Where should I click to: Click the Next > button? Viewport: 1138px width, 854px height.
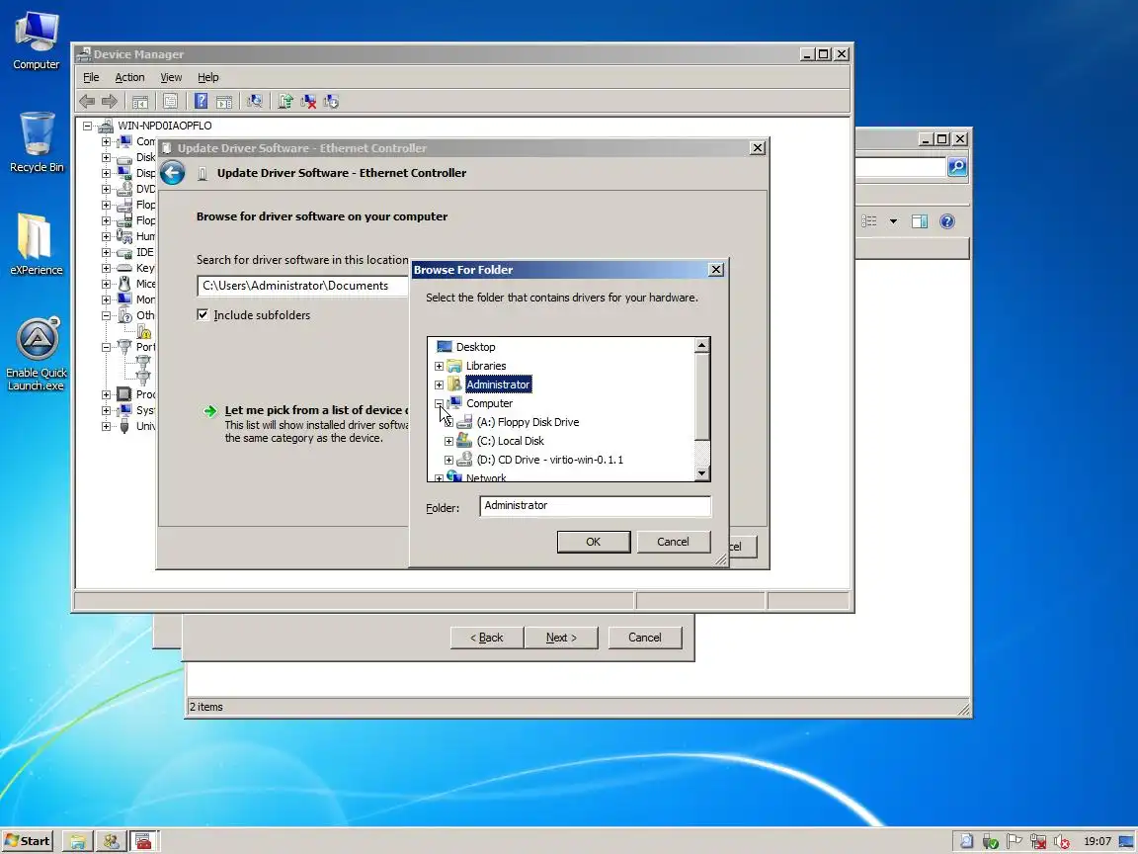click(x=561, y=638)
